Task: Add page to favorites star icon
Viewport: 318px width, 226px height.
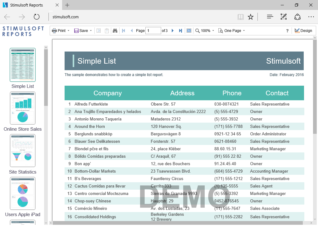Action: [251, 17]
